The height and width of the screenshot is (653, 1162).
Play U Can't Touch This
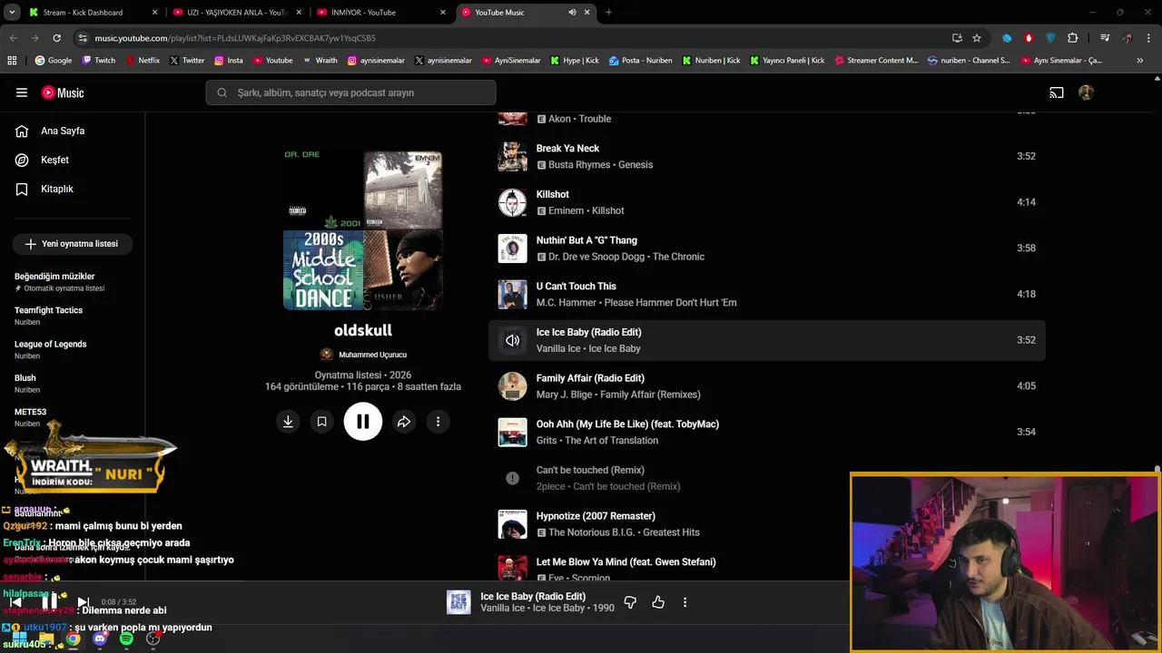click(x=576, y=287)
